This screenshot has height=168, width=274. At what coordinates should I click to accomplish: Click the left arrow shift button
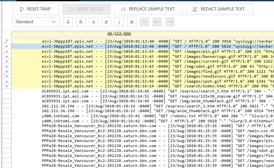(x=157, y=22)
